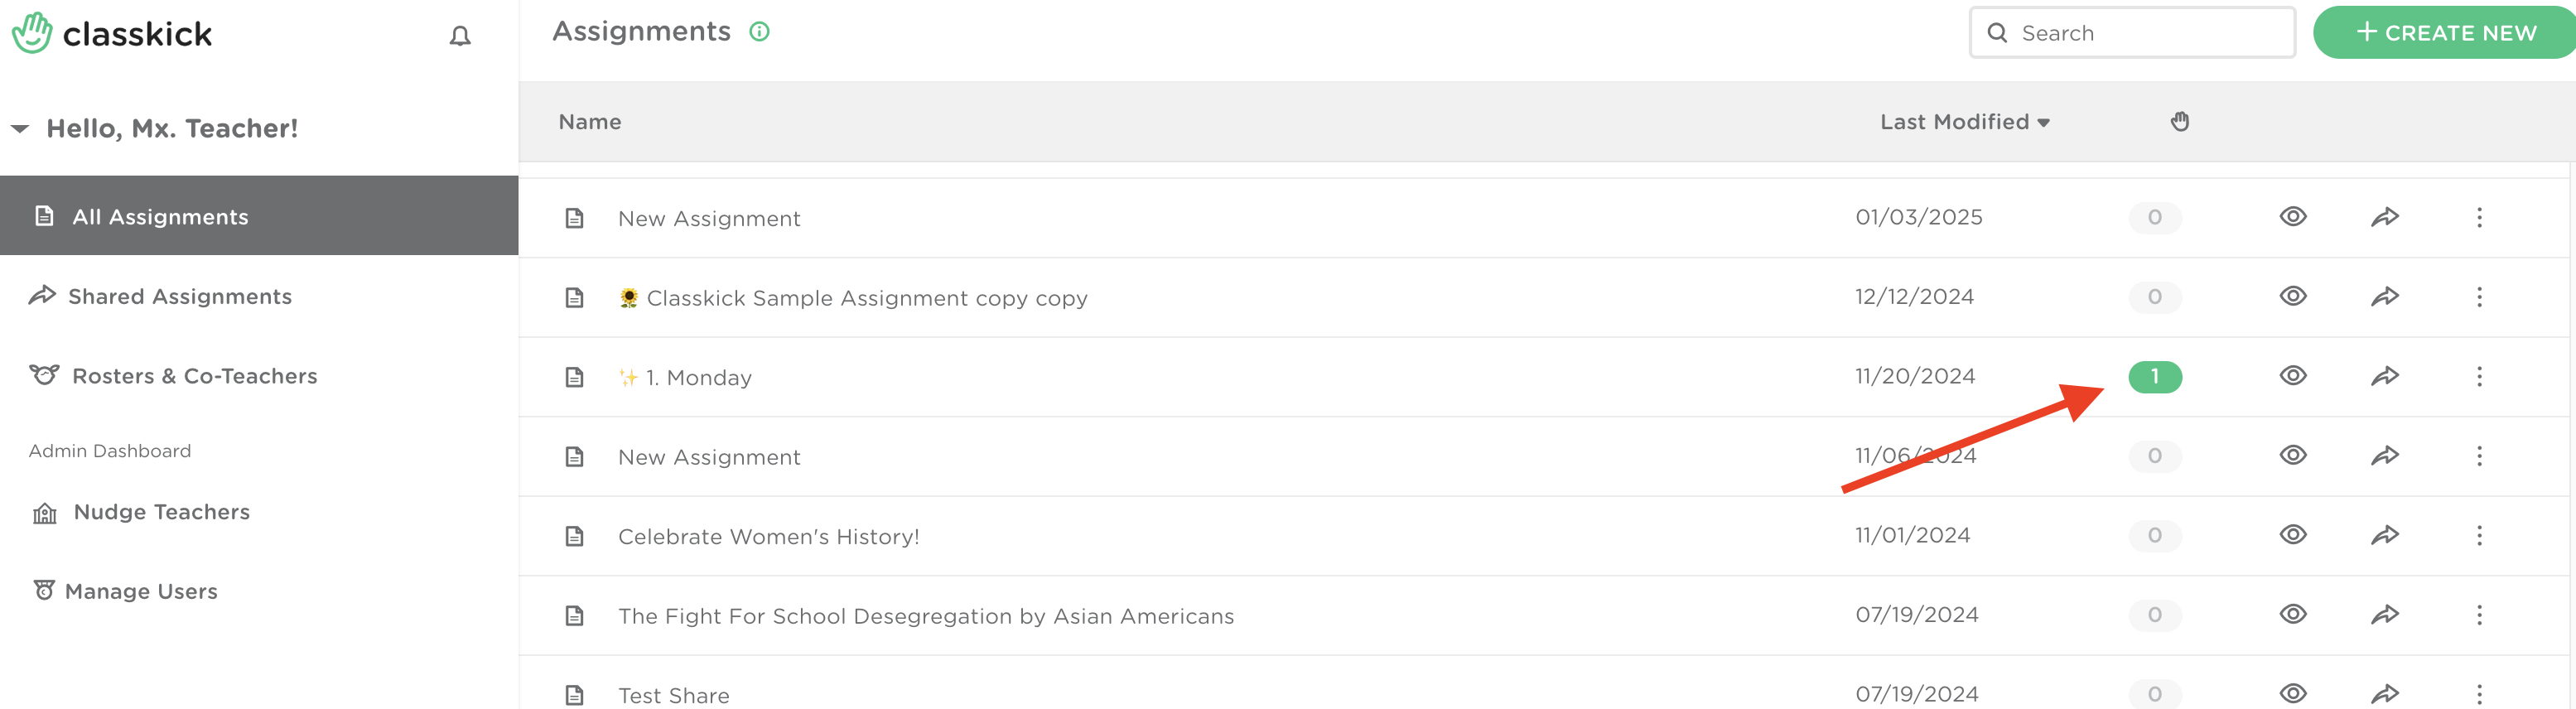Click the CREATE NEW button
2576x709 pixels.
coord(2445,33)
